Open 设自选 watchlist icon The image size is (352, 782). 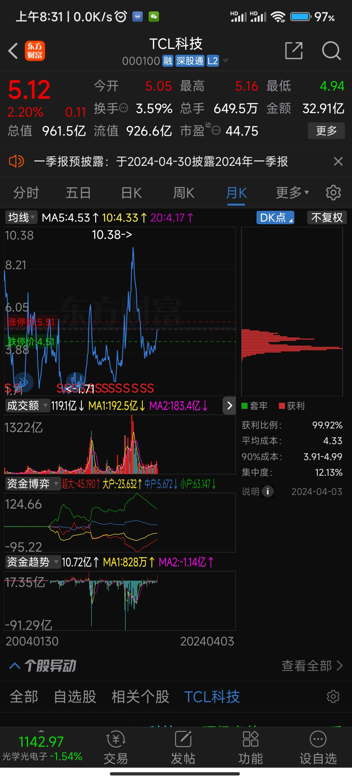[318, 748]
